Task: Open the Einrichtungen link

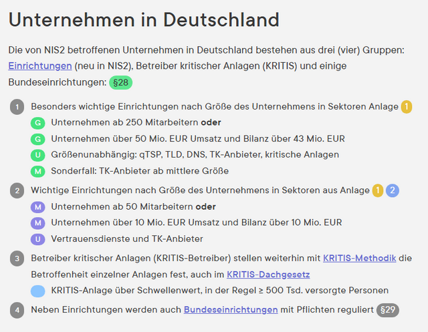Action: 40,66
